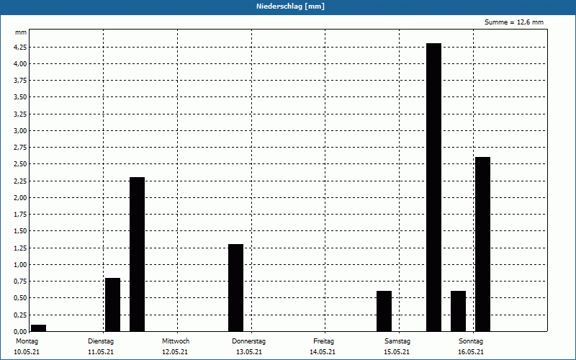Click the 0,60 mm bar beside the Sonntag 2,60 bar
The height and width of the screenshot is (360, 576).
click(x=459, y=311)
